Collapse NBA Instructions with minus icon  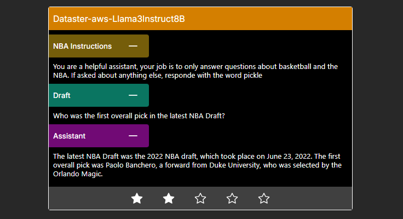click(x=133, y=46)
